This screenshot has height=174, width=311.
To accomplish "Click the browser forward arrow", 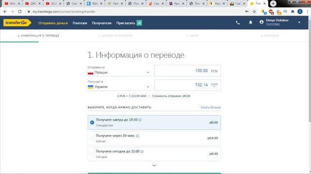I will pos(12,12).
